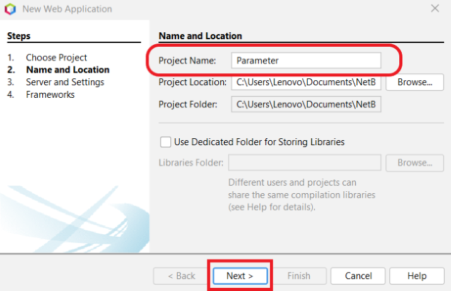The width and height of the screenshot is (451, 291).
Task: Click the disabled Libraries Folder Browse button
Action: (415, 163)
